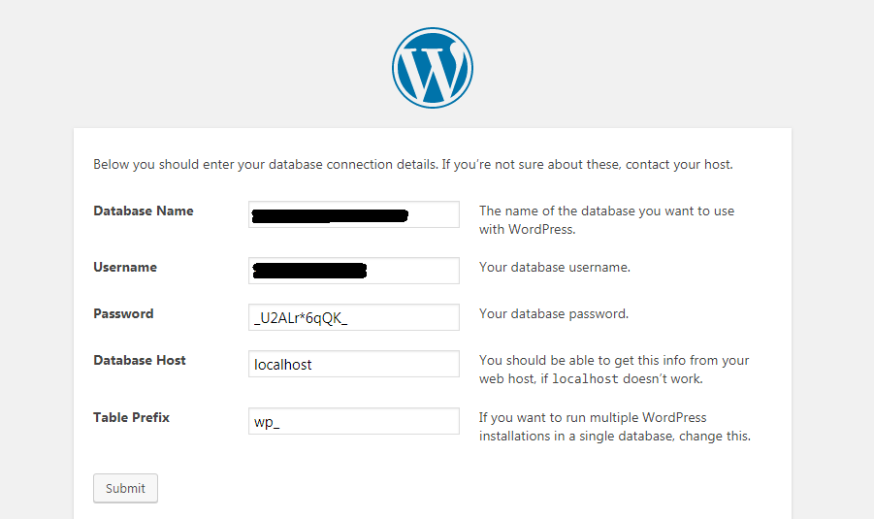The width and height of the screenshot is (874, 519).
Task: Click the 'name of the database' description text
Action: [x=606, y=220]
